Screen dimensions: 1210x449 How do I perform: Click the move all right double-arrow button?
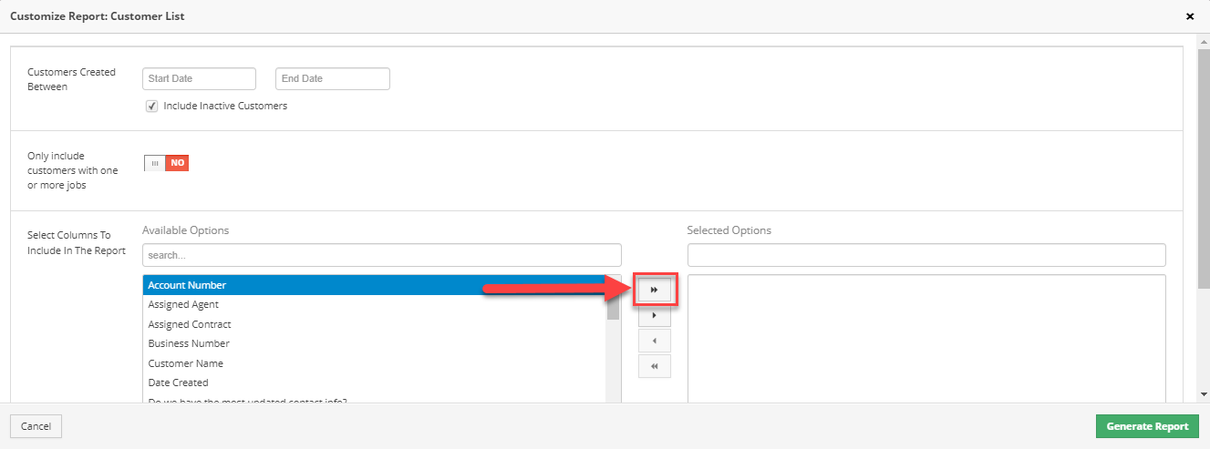coord(654,290)
